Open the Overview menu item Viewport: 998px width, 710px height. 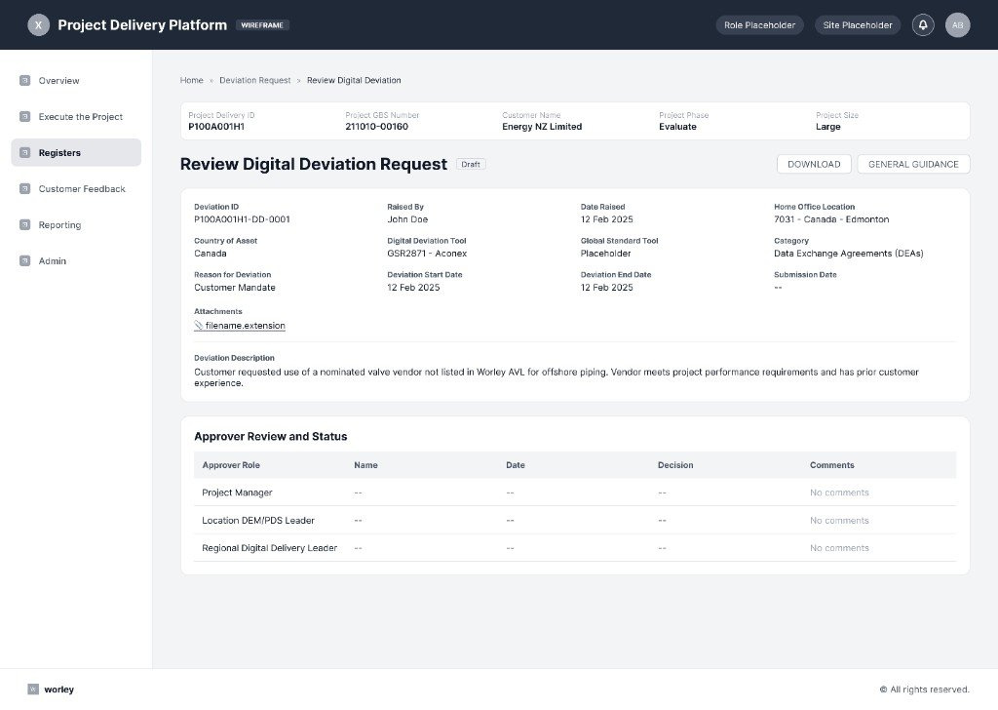tap(76, 80)
